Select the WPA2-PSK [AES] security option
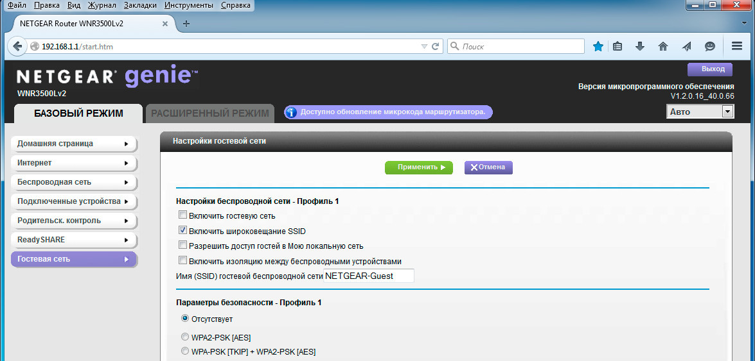This screenshot has width=755, height=361. click(x=185, y=337)
